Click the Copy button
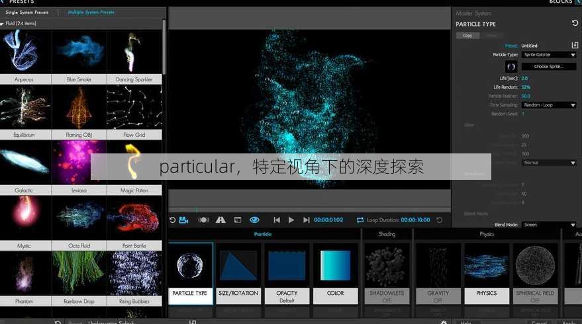This screenshot has height=324, width=582. 467,36
